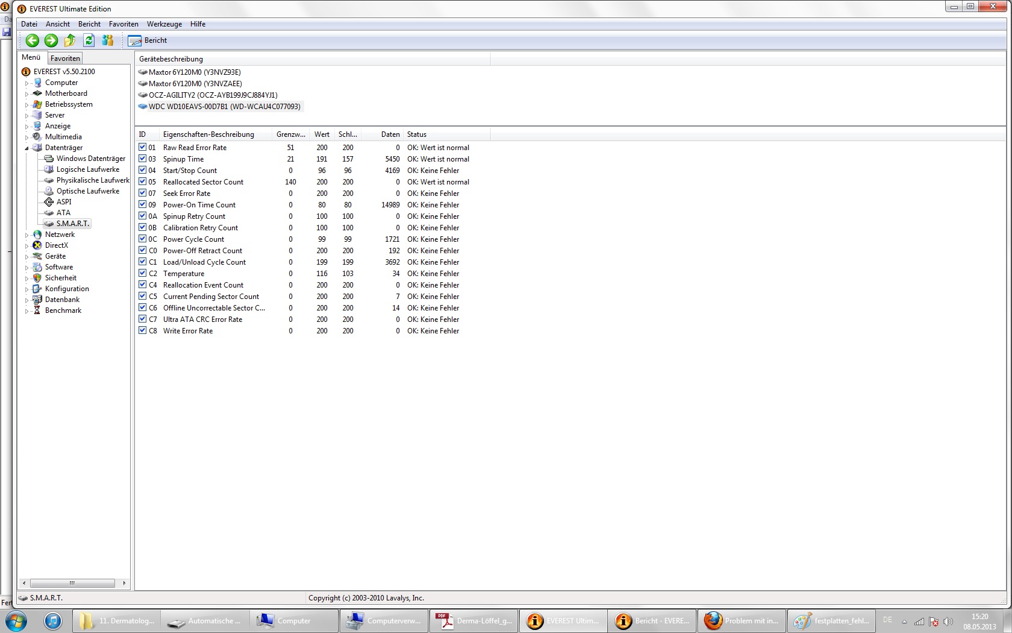Image resolution: width=1012 pixels, height=633 pixels.
Task: Toggle checkbox for Write Error Rate
Action: click(x=143, y=330)
